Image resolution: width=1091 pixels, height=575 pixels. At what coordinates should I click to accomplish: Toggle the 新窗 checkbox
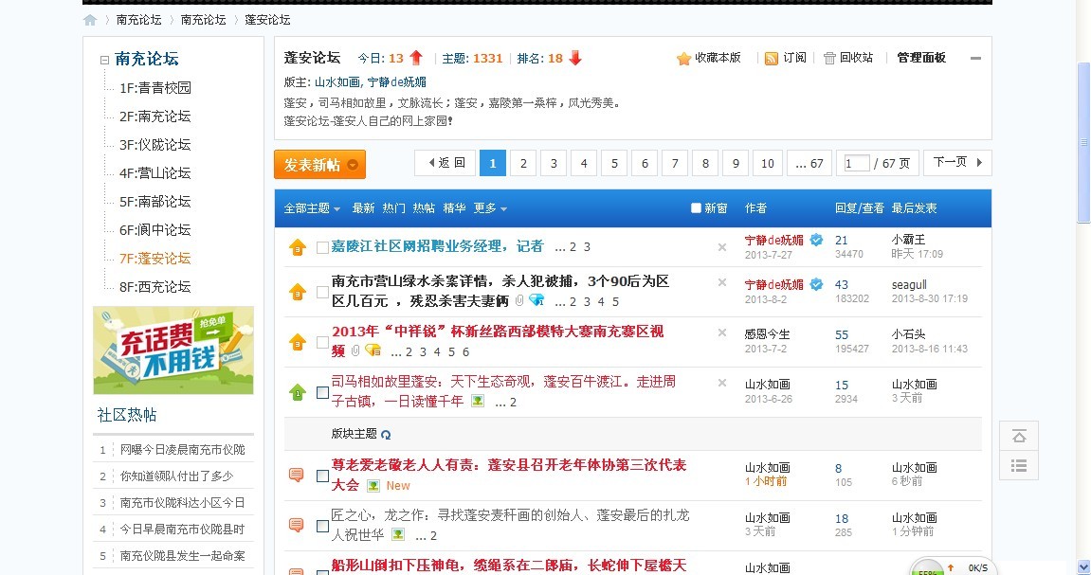697,208
